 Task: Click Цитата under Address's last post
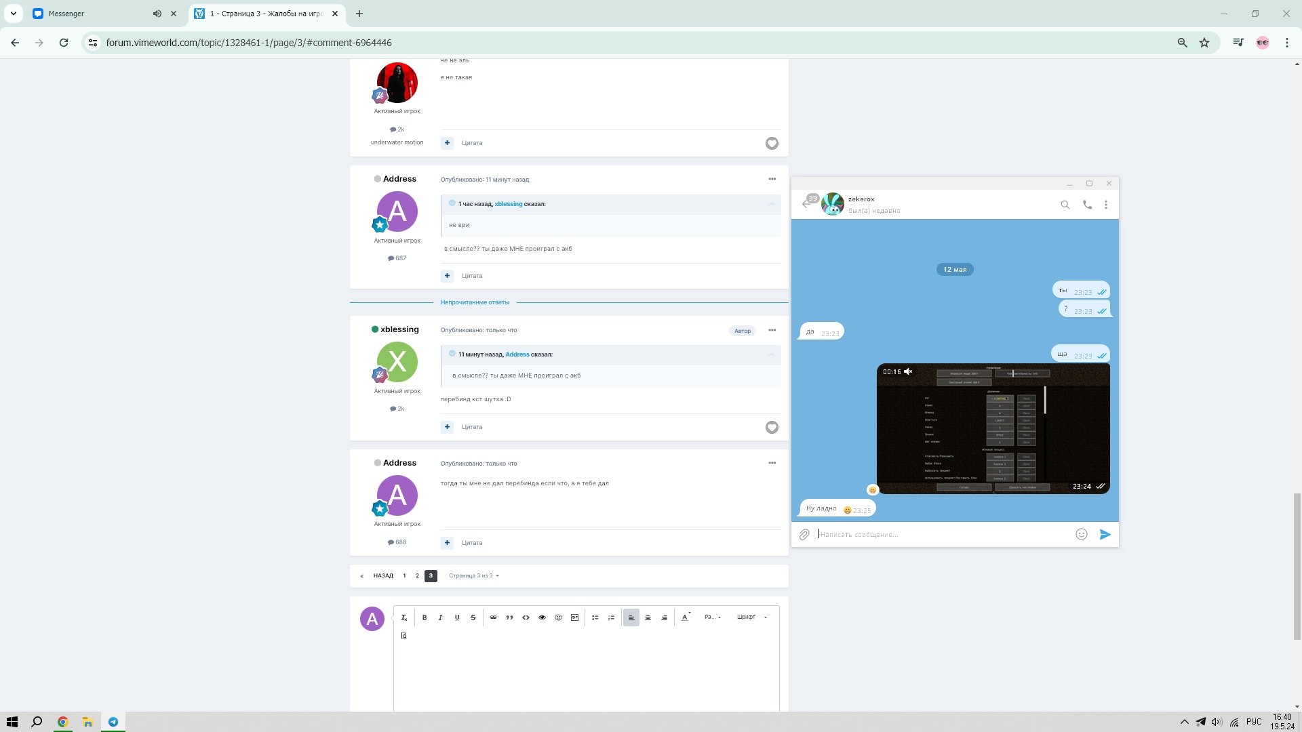click(472, 543)
